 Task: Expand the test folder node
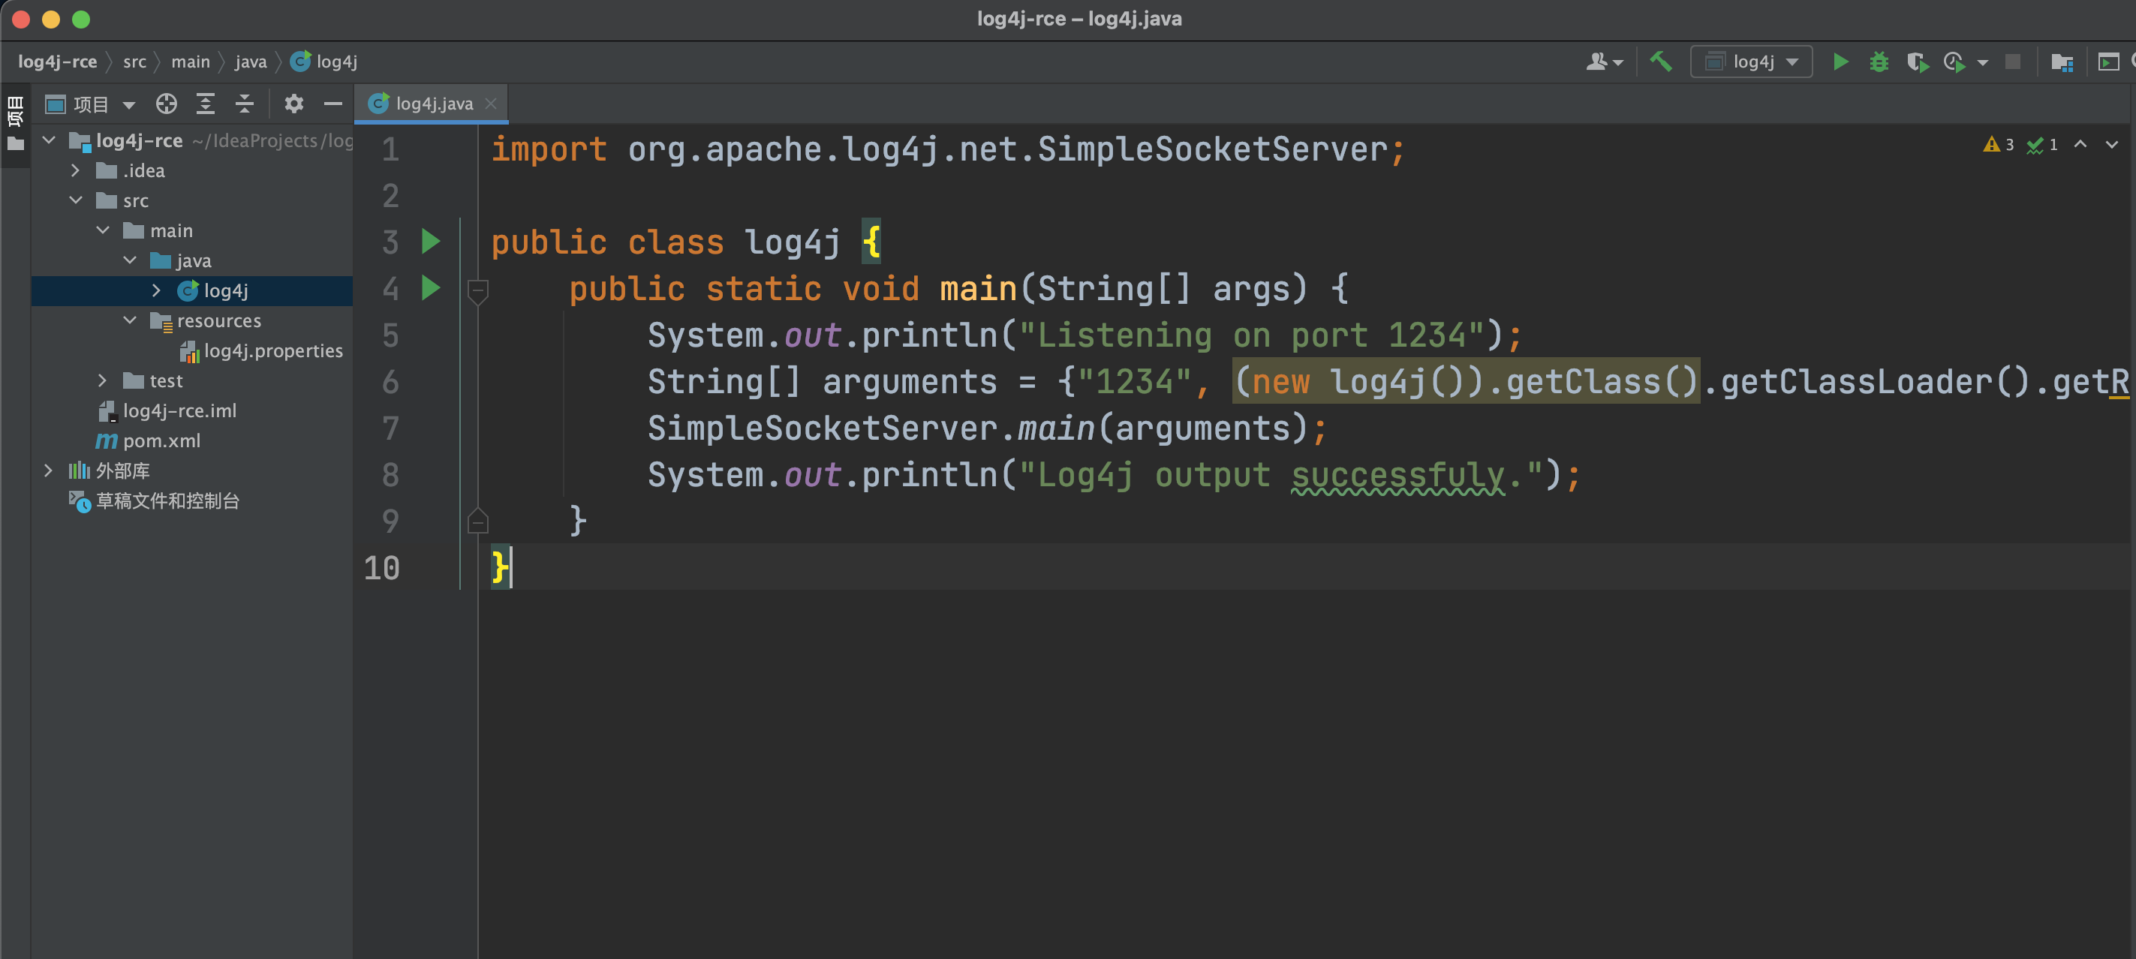coord(103,380)
